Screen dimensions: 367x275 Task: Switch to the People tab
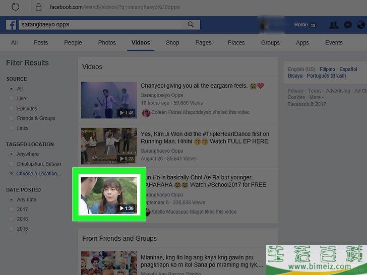pyautogui.click(x=73, y=42)
